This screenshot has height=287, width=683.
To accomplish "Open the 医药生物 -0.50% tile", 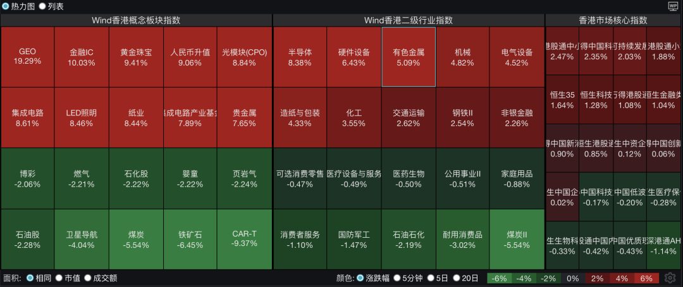I will [409, 179].
